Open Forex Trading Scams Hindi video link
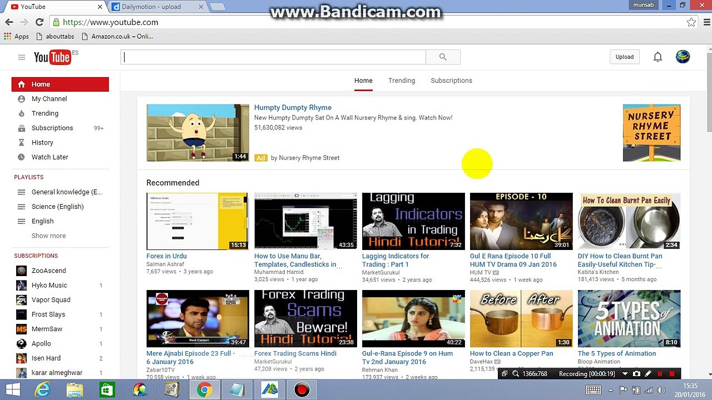 (295, 353)
